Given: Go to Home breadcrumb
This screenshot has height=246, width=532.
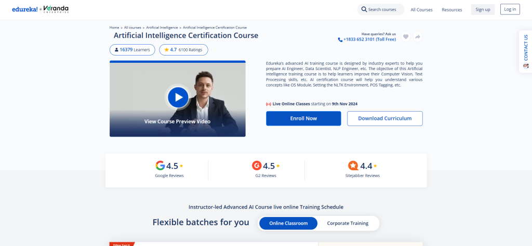Looking at the screenshot, I should pyautogui.click(x=114, y=28).
